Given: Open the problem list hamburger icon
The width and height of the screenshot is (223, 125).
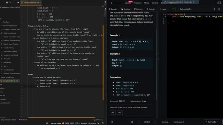Looking at the screenshot, I should click(x=112, y=122).
